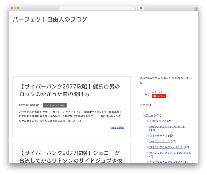Click the tag icon beside オーディンスフィア
Screen dimensions: 207x175
pyautogui.click(x=148, y=153)
